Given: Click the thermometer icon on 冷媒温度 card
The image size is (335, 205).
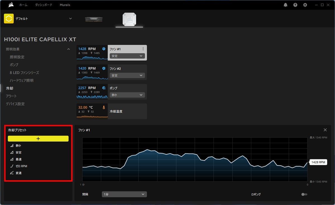Looking at the screenshot, I should pyautogui.click(x=104, y=107).
